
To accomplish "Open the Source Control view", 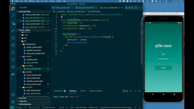I will pyautogui.click(x=13, y=23).
